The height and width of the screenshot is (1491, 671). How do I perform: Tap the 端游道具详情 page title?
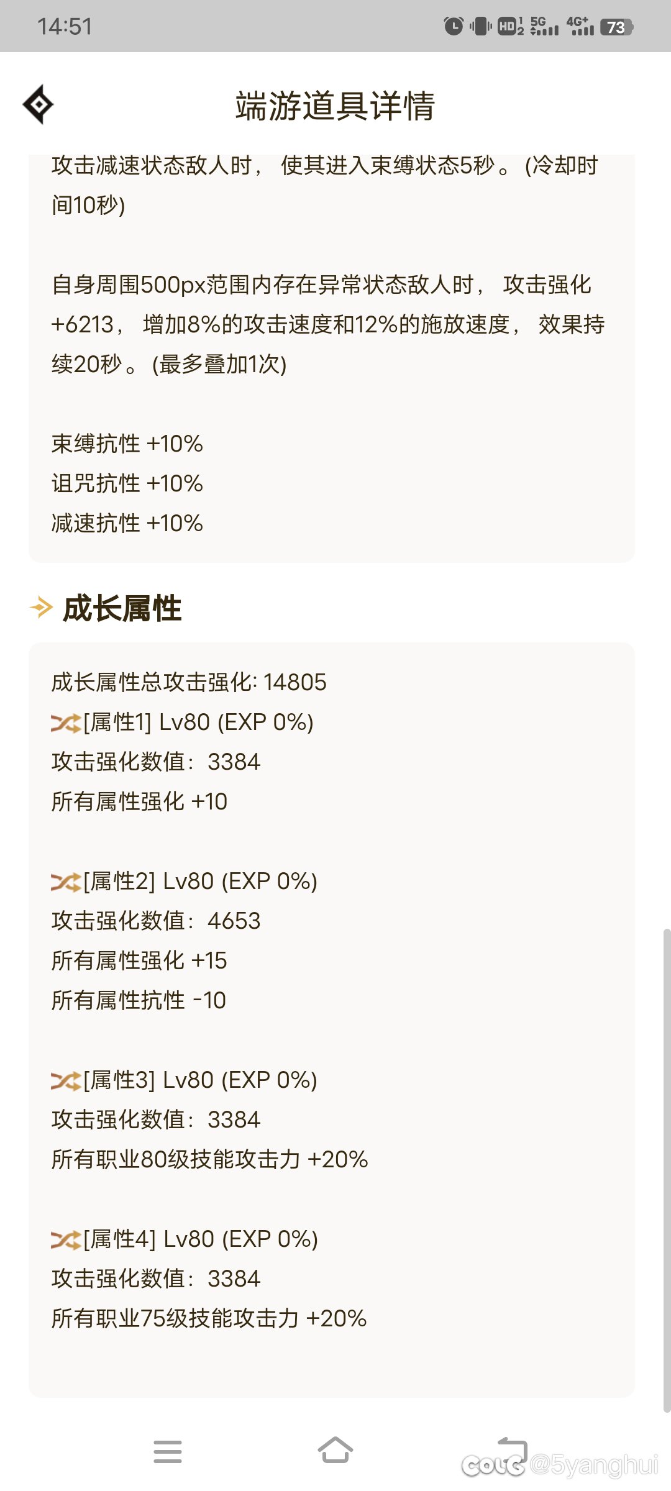click(335, 106)
